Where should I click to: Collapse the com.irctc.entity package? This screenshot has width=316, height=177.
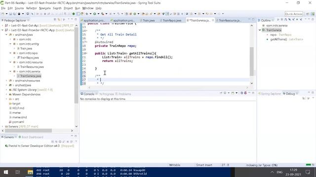[10, 44]
